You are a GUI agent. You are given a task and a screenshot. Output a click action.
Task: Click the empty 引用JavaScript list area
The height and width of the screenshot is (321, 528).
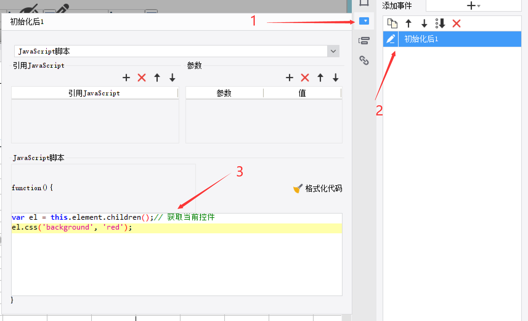point(95,121)
